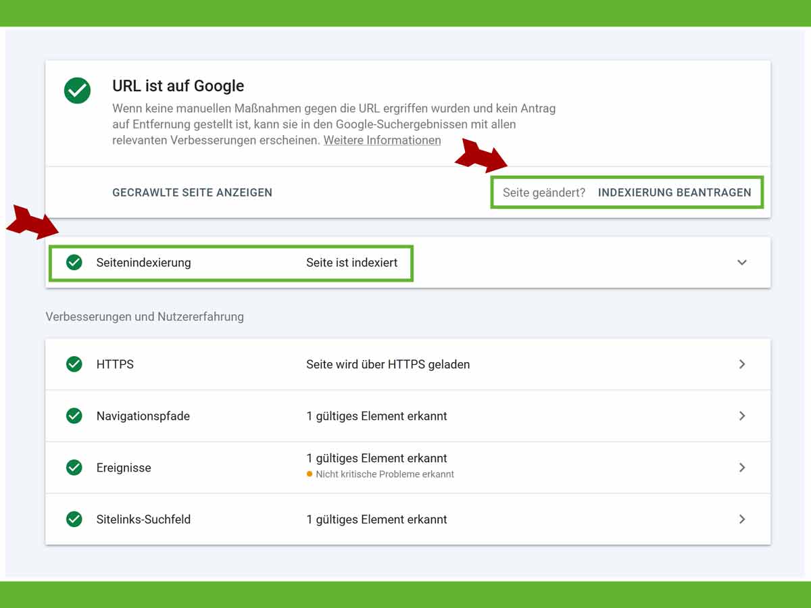Screen dimensions: 811x608
Task: Click the Navigationspfade green check icon
Action: tap(74, 416)
